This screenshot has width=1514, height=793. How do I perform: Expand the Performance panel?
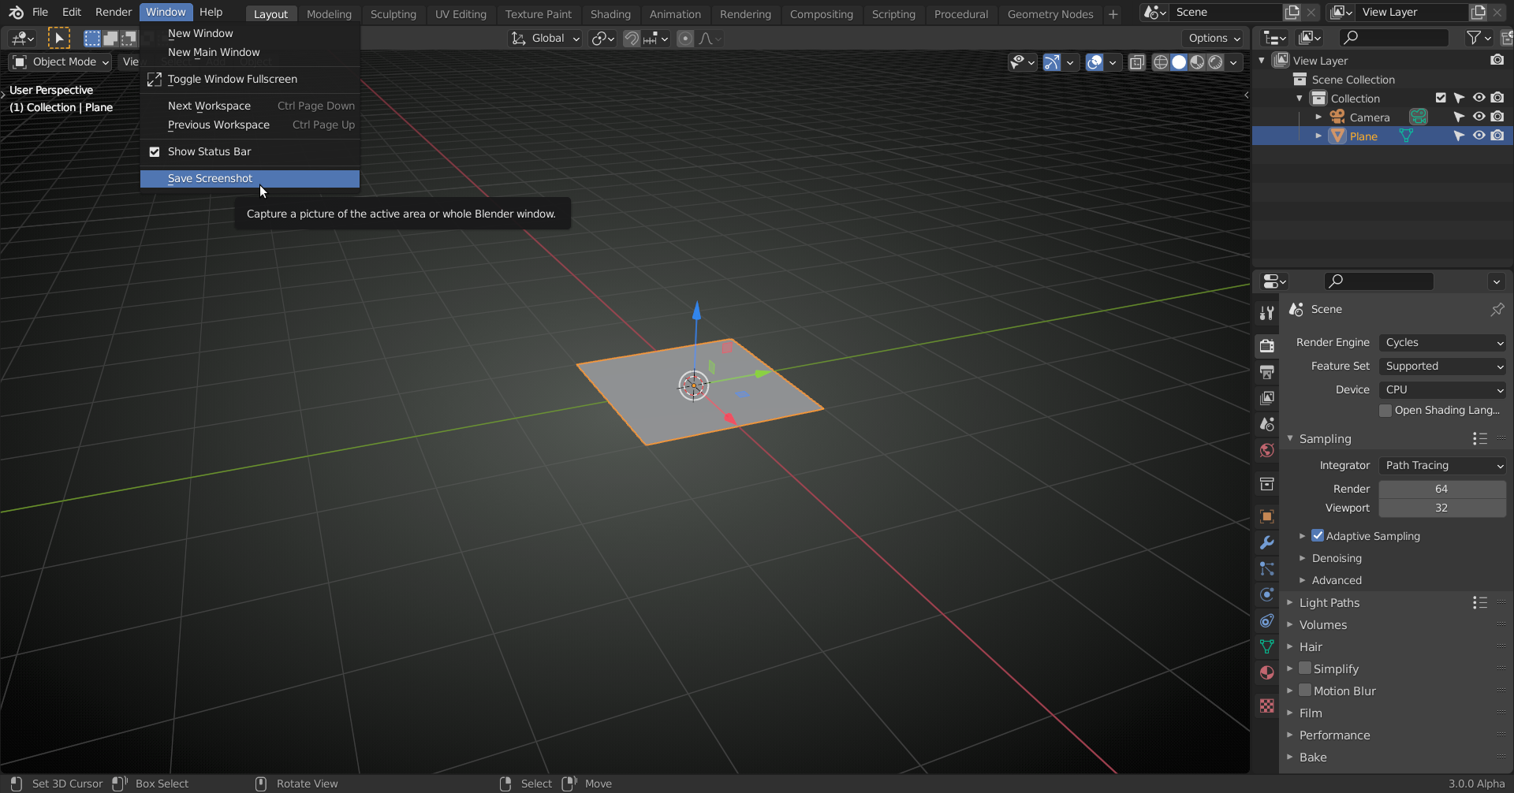[1334, 735]
